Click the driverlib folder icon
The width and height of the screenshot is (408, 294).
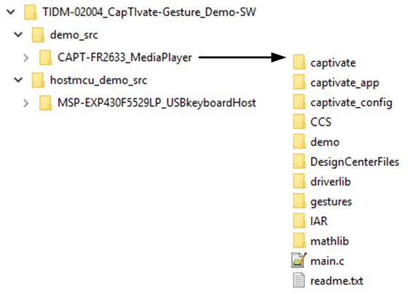299,180
